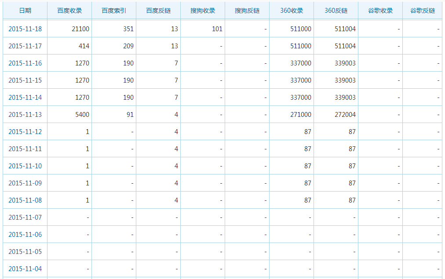Select the 414 value for 2015-11-17
This screenshot has width=445, height=279.
[x=84, y=46]
